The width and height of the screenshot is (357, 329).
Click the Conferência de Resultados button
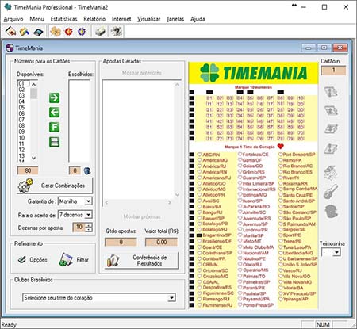pyautogui.click(x=142, y=261)
